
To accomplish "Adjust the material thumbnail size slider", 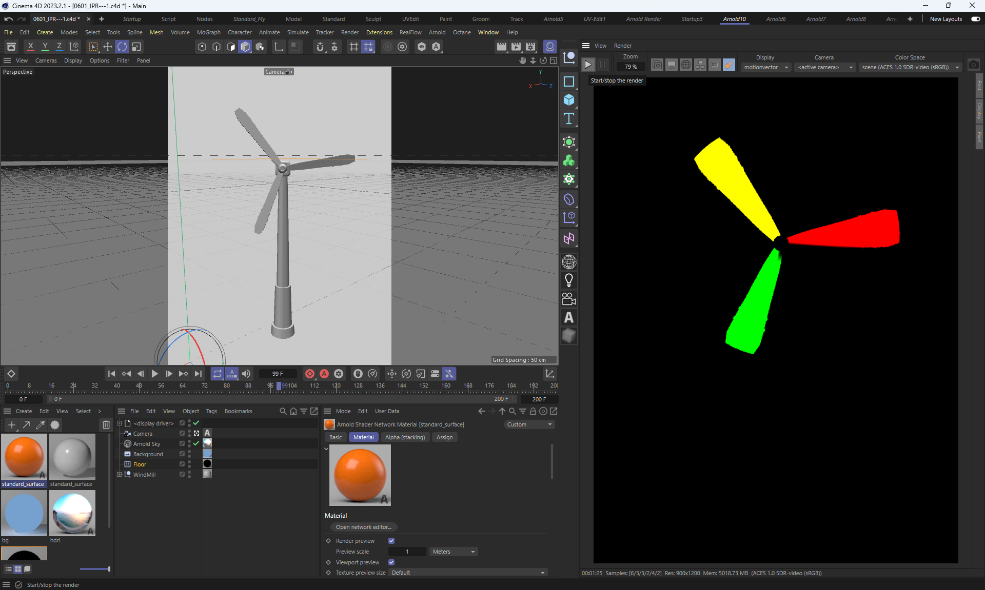I will pyautogui.click(x=95, y=569).
